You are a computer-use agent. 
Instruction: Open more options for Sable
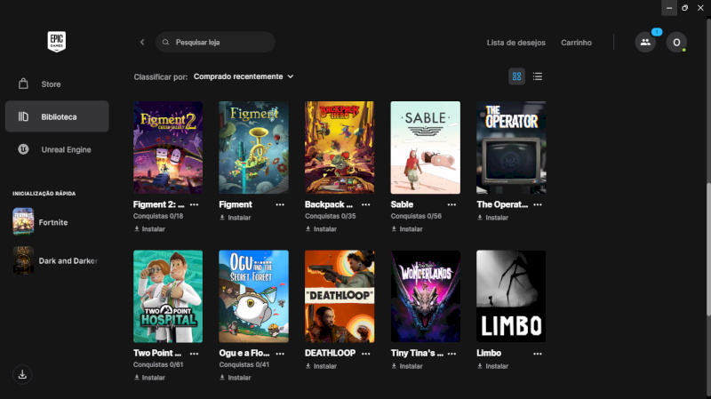[451, 204]
